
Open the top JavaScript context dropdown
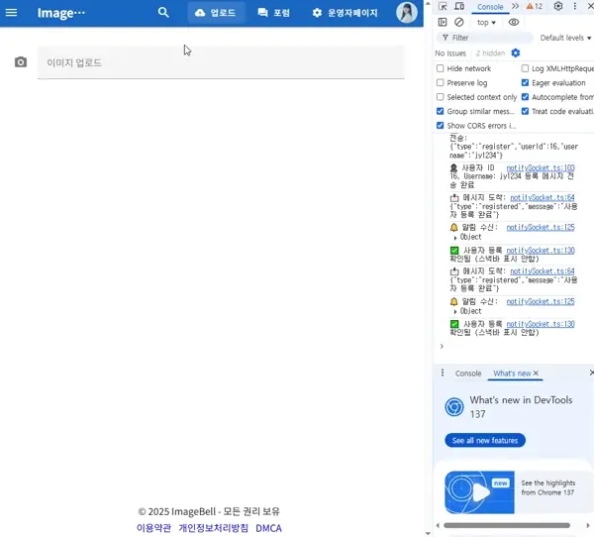click(487, 22)
